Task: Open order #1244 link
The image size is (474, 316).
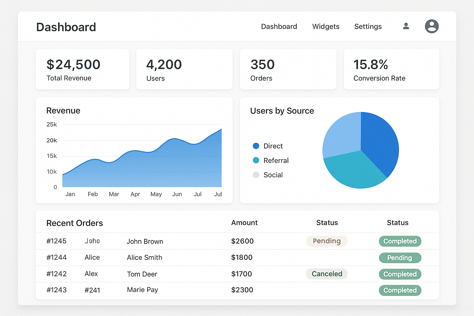Action: pos(56,257)
